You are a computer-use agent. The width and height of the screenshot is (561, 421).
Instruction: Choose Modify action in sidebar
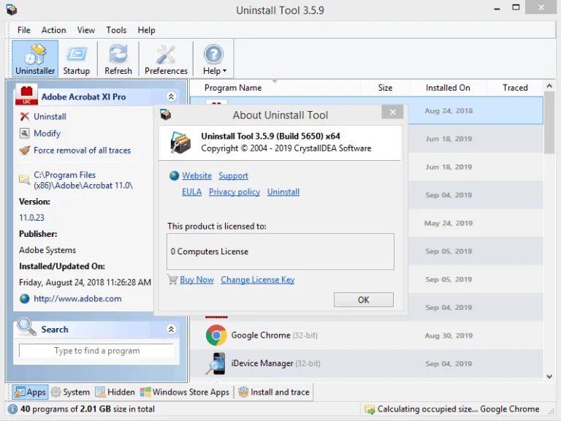click(47, 133)
